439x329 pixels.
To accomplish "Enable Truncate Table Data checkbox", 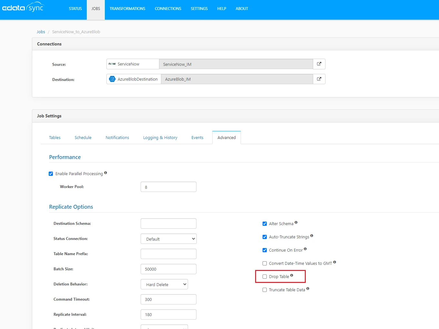I will point(265,290).
